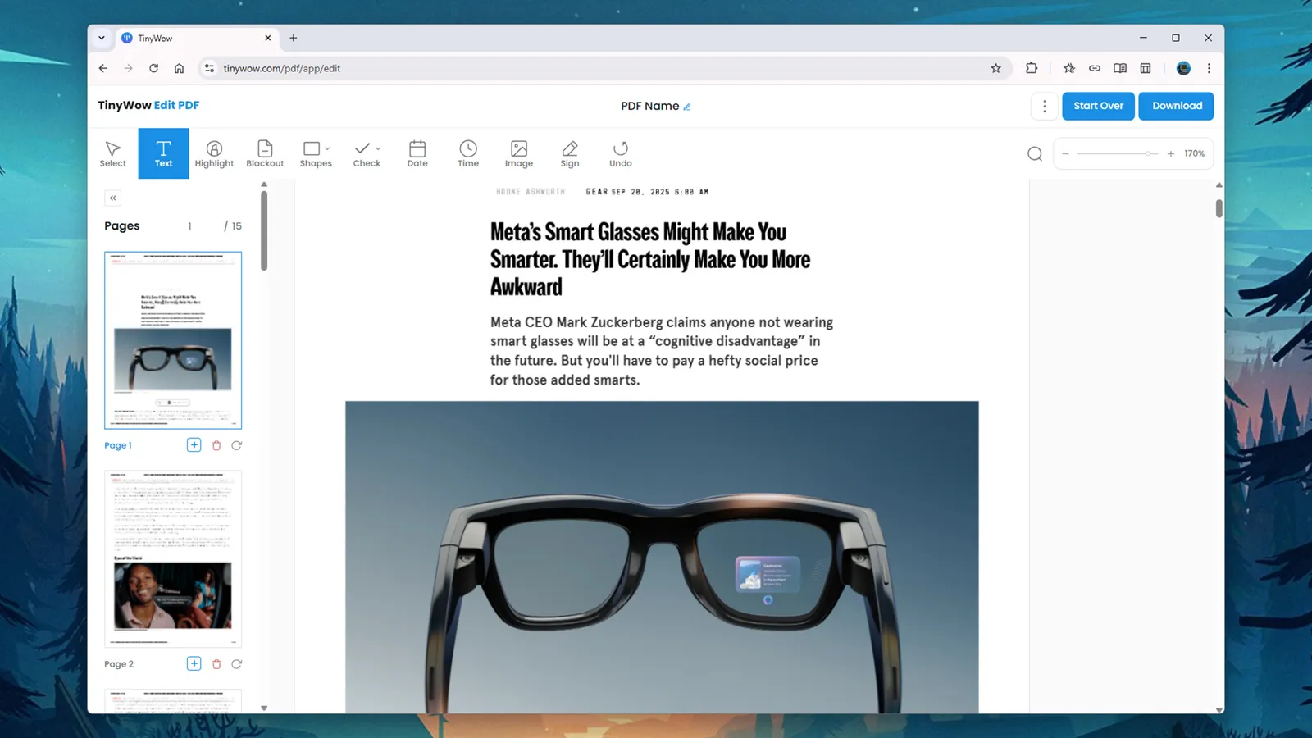Click the PDF Name title text
Image resolution: width=1312 pixels, height=738 pixels.
pos(649,106)
